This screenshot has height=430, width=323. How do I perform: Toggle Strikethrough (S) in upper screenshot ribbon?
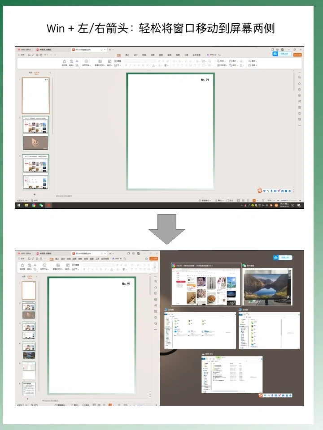143,65
